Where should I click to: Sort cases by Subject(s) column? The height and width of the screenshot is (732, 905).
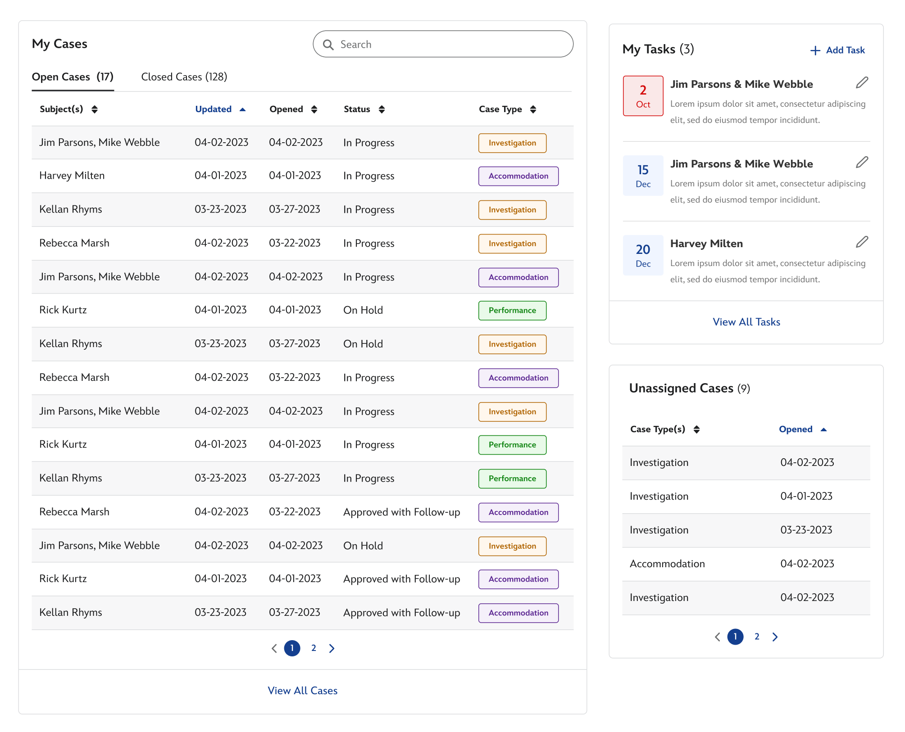coord(94,109)
